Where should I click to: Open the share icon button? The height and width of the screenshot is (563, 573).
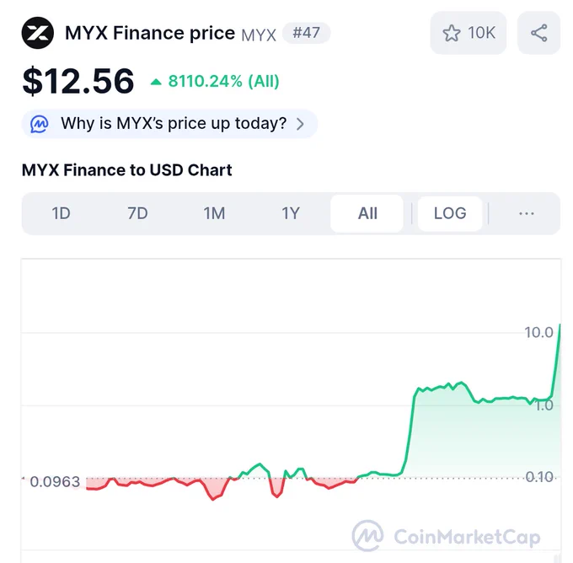(x=539, y=33)
